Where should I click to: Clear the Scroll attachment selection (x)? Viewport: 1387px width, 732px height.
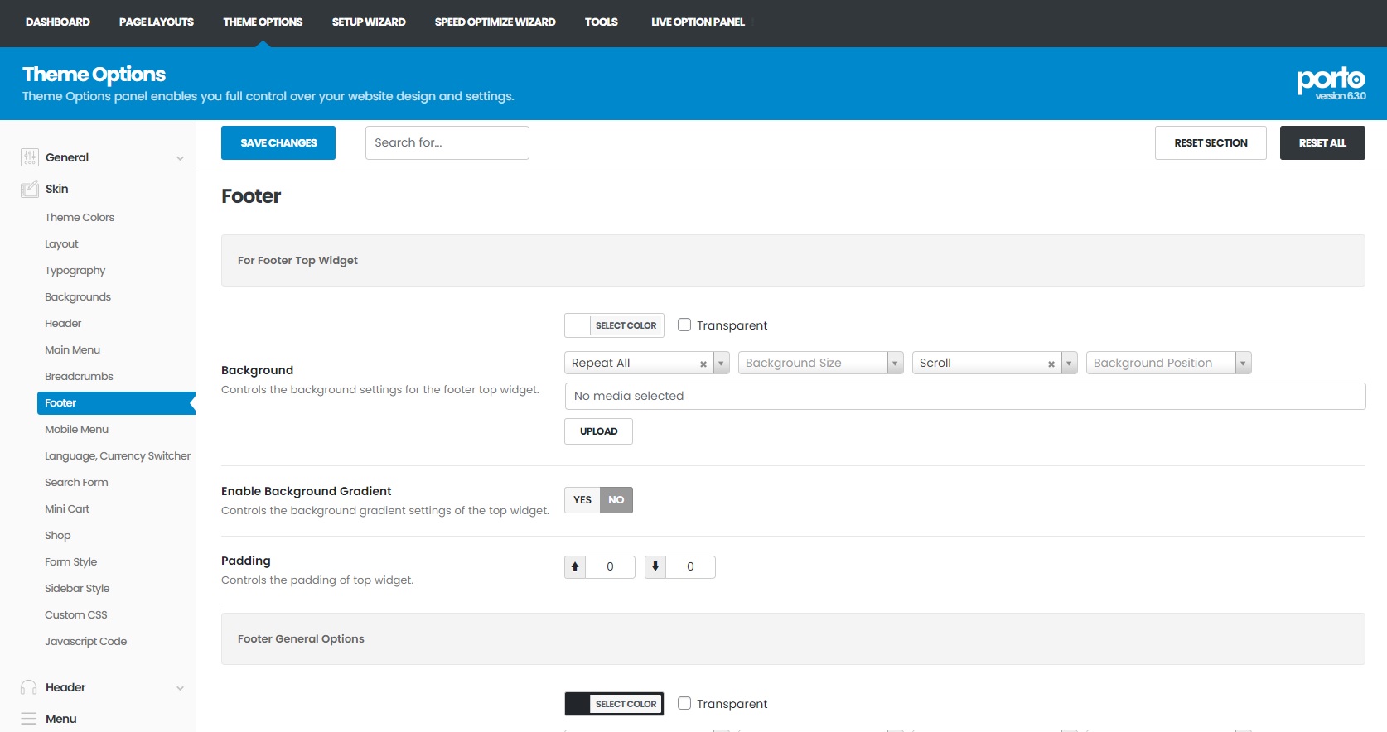coord(1051,364)
